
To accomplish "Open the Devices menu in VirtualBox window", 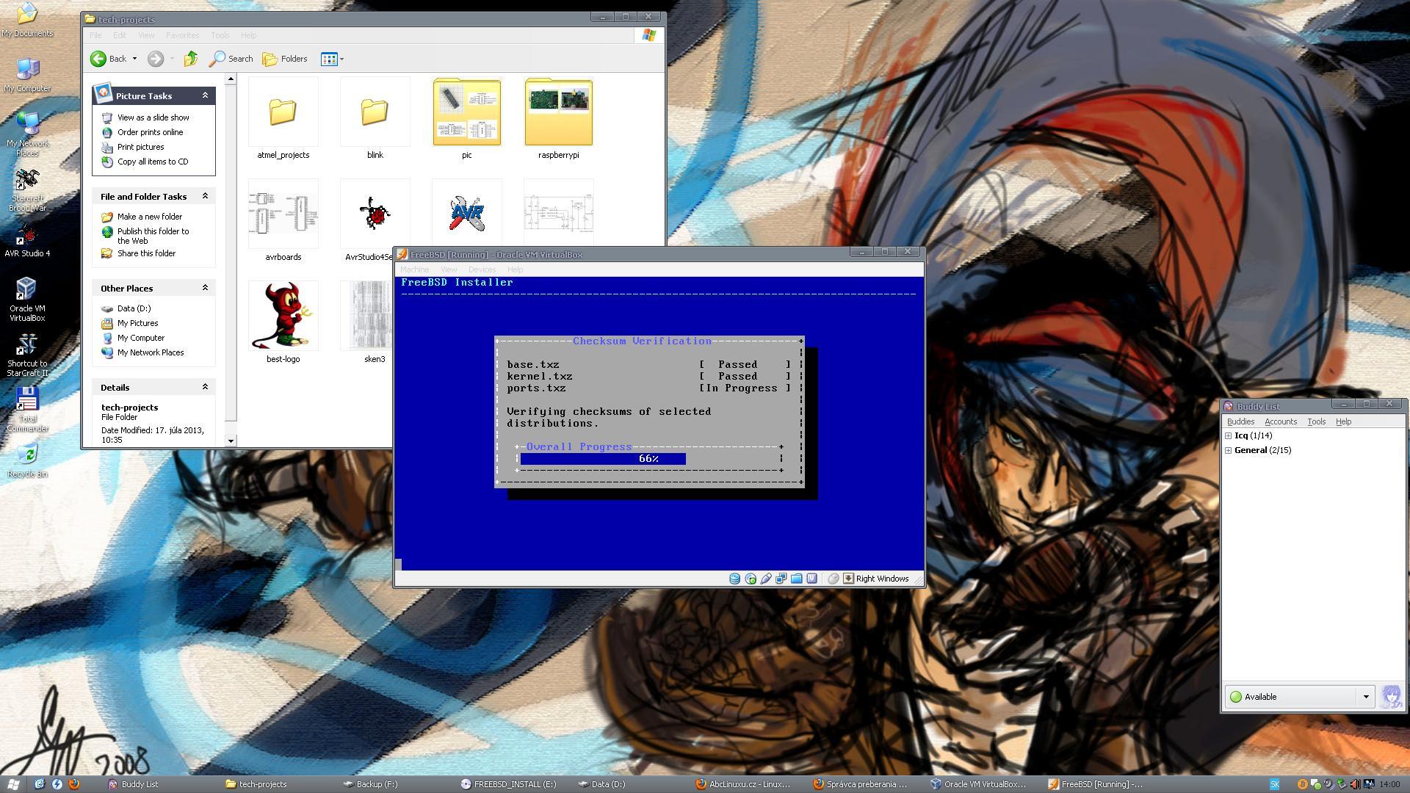I will (482, 269).
